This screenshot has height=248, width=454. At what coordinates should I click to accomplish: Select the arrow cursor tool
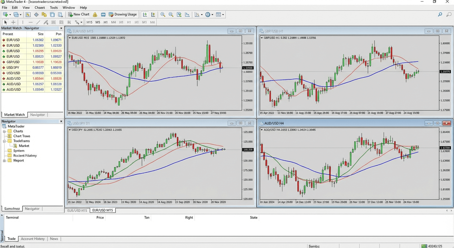point(5,22)
